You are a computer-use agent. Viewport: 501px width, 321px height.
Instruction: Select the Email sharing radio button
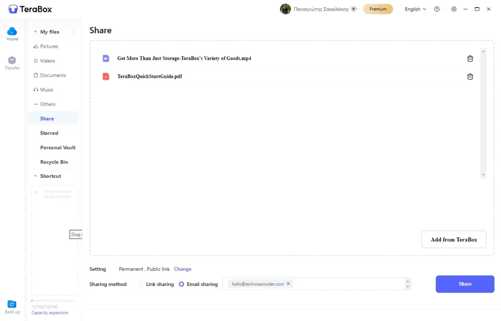[x=182, y=284]
